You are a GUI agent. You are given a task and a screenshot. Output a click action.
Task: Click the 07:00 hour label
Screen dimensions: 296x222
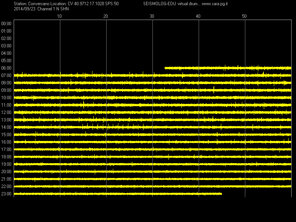(6, 75)
